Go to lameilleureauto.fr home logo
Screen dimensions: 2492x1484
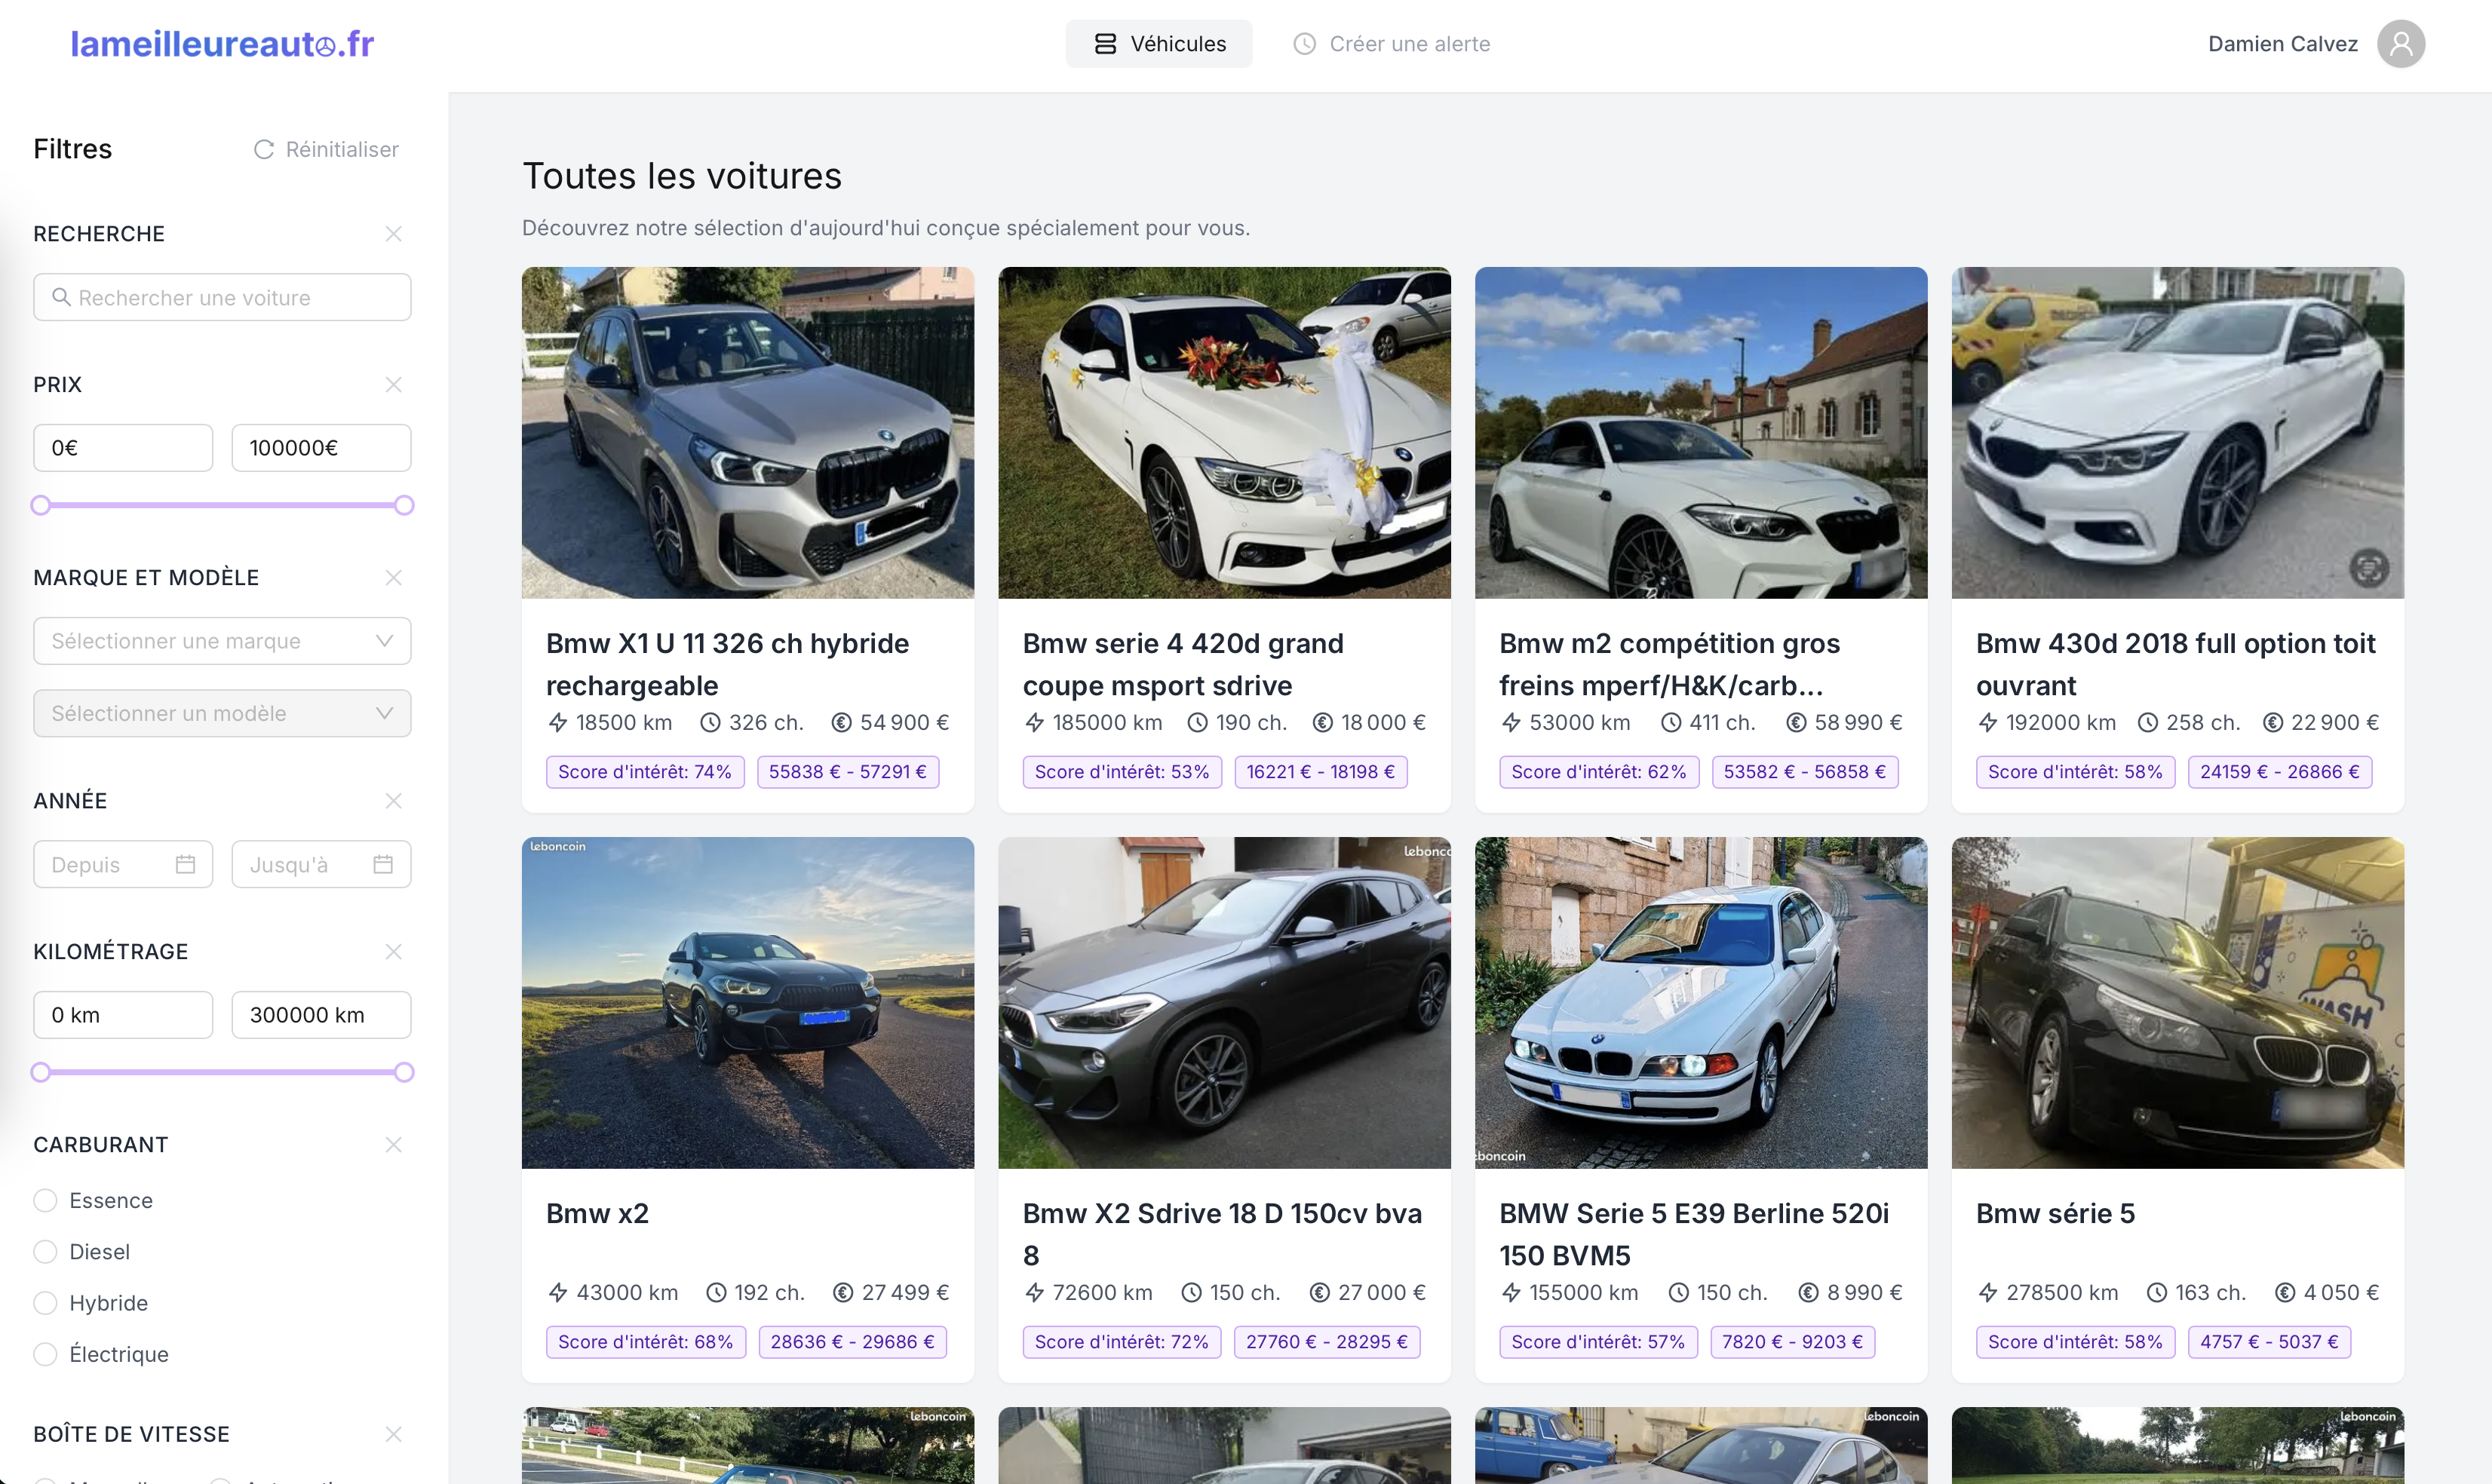click(222, 44)
